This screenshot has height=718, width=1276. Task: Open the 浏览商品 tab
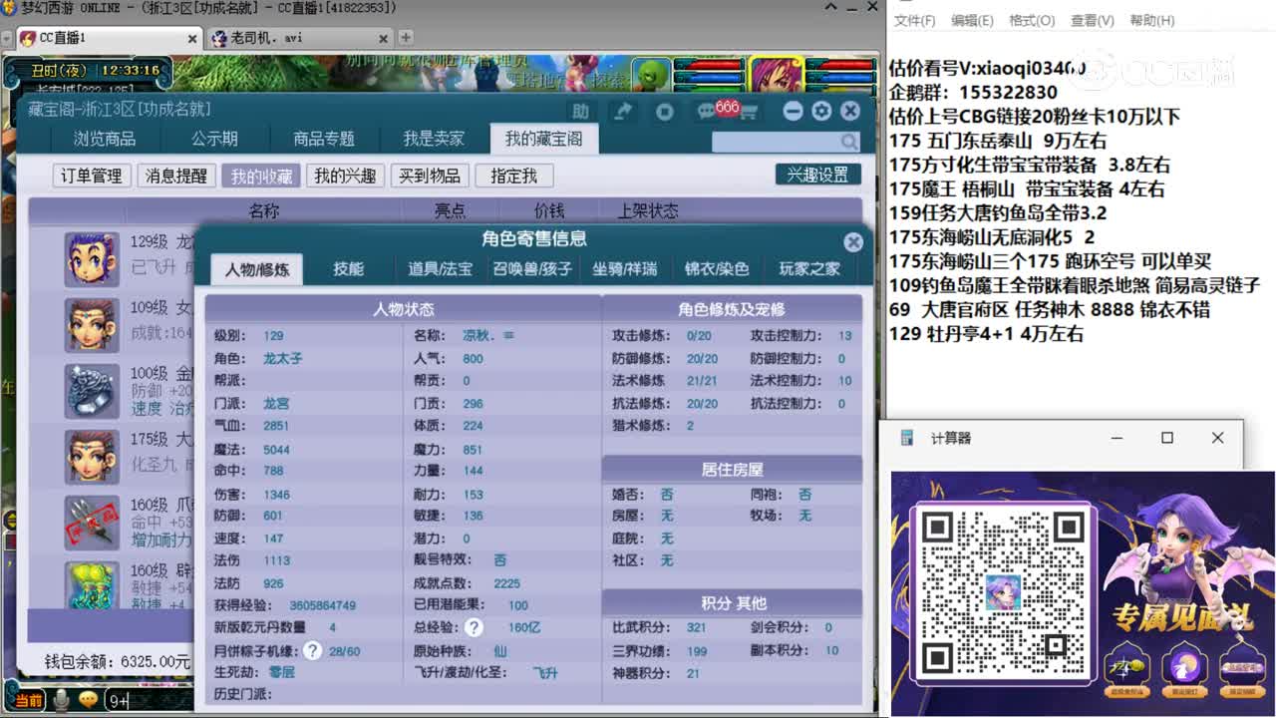(x=105, y=139)
